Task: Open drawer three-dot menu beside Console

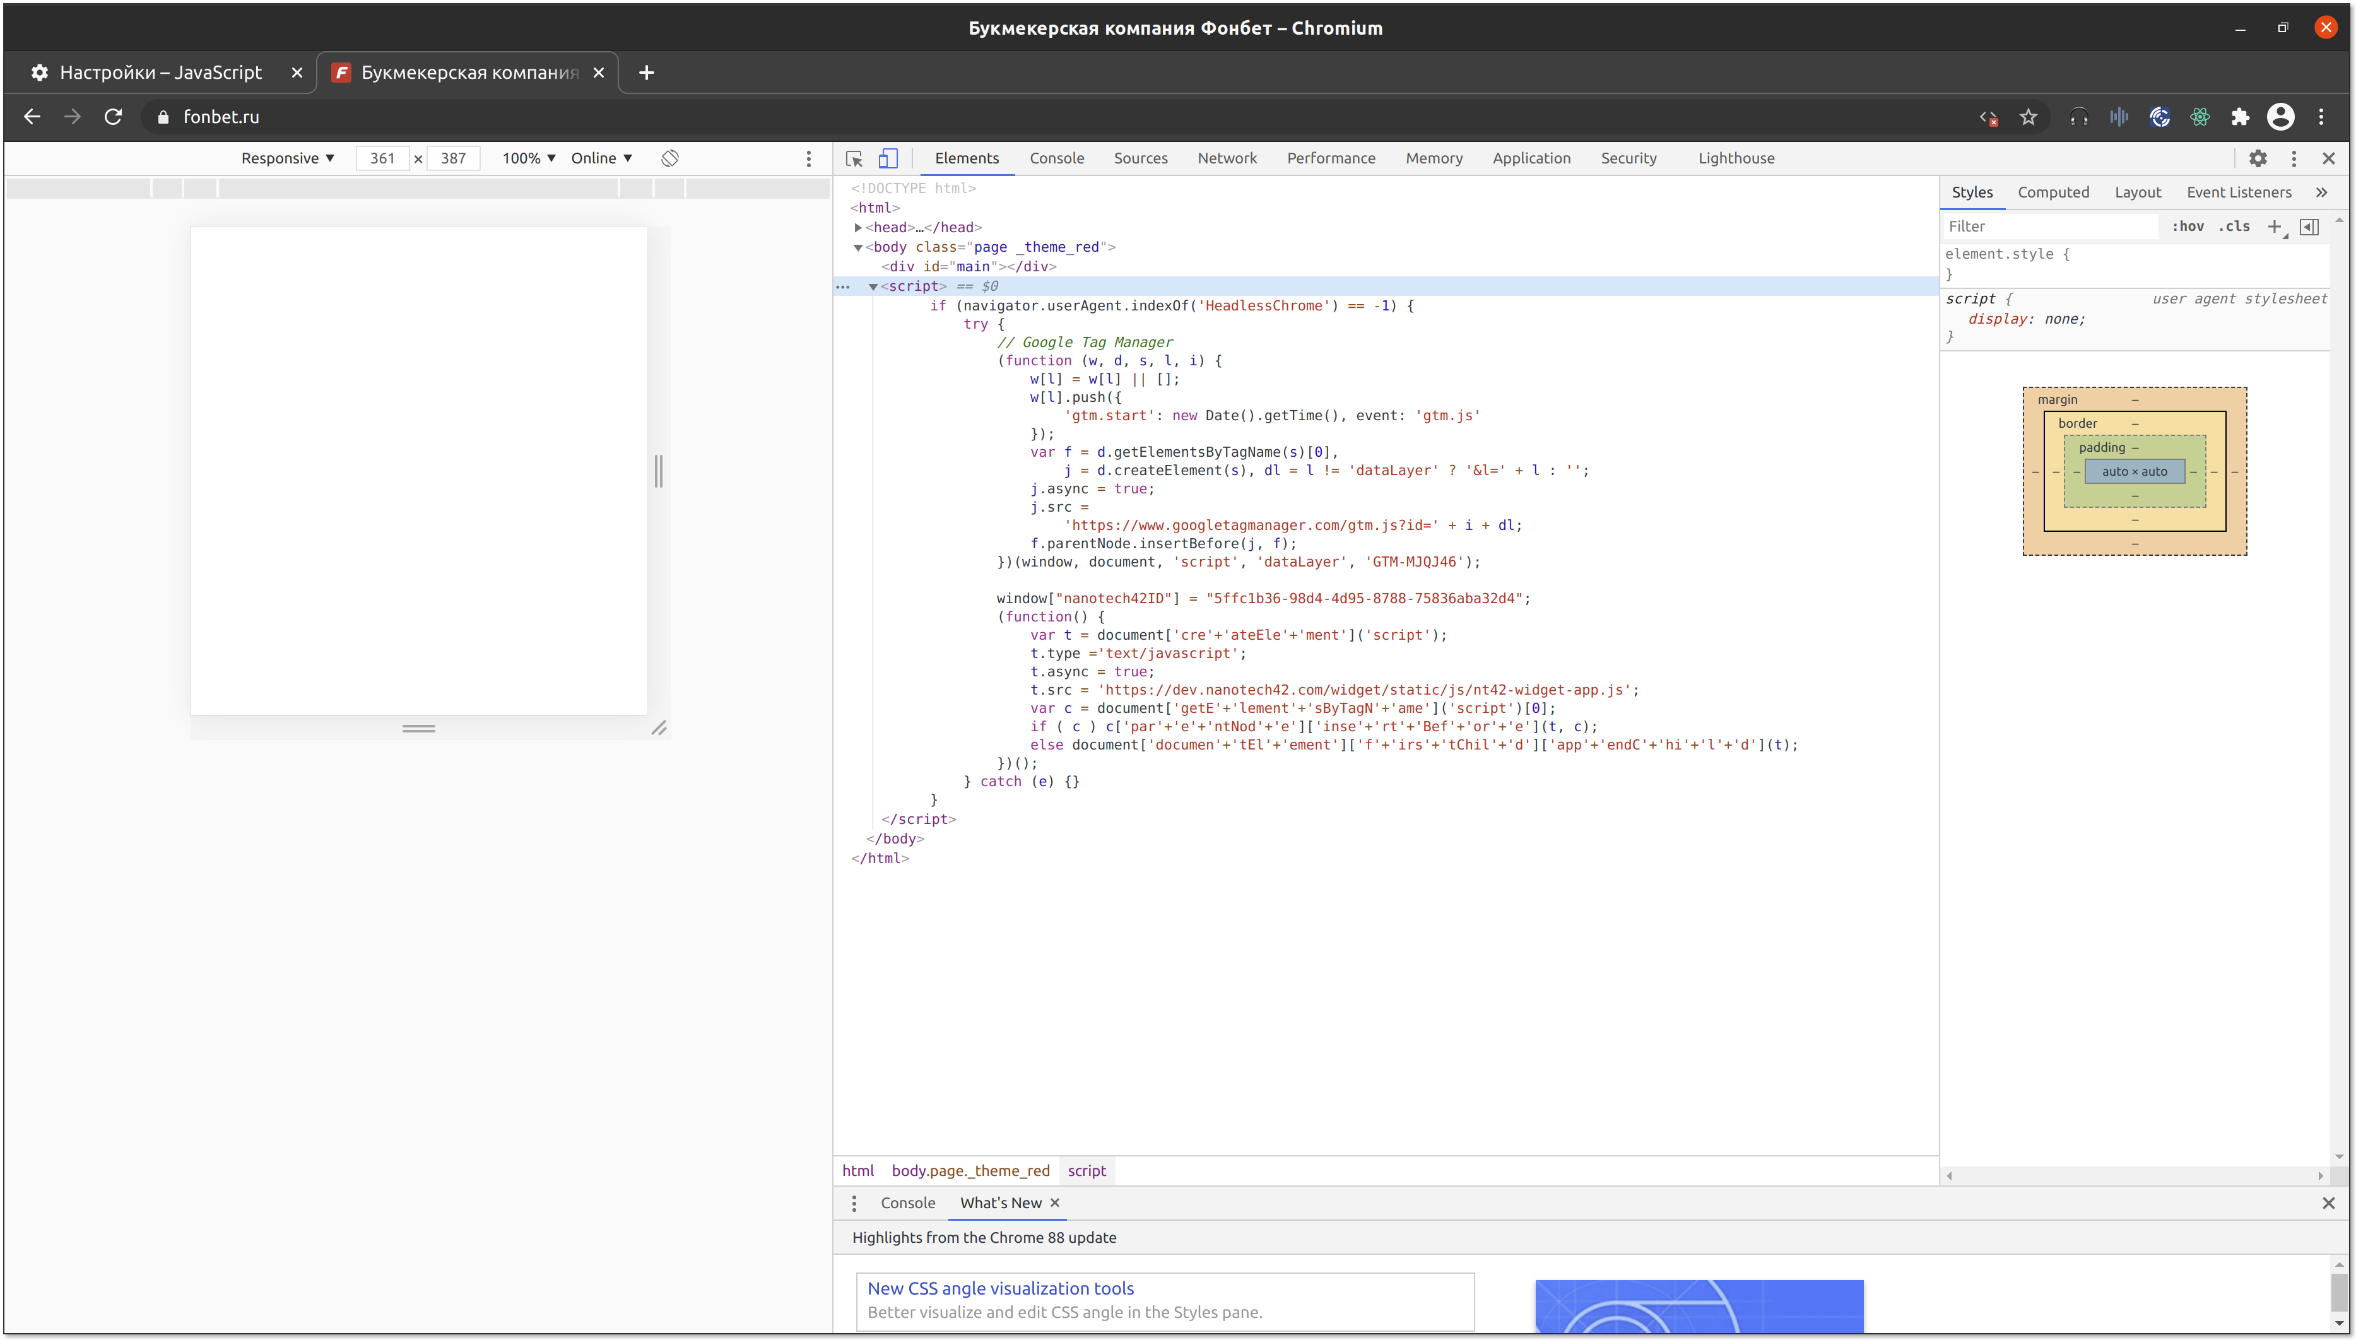Action: point(854,1203)
